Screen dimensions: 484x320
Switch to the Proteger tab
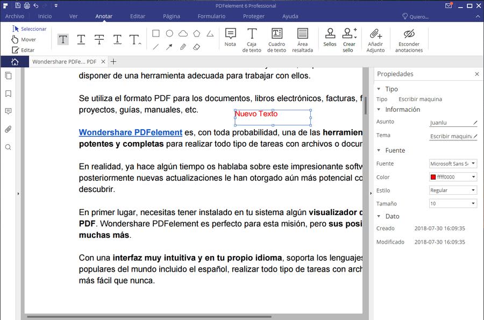tap(253, 16)
